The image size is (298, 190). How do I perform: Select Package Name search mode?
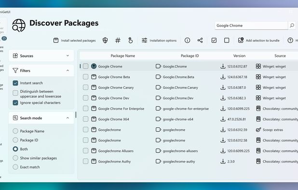[15, 131]
